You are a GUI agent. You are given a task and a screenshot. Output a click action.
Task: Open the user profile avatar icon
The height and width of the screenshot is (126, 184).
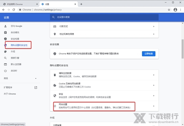(x=175, y=10)
